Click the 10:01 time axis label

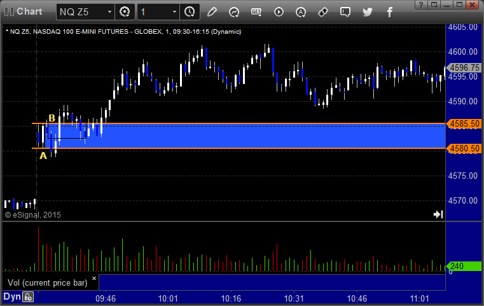click(x=169, y=298)
